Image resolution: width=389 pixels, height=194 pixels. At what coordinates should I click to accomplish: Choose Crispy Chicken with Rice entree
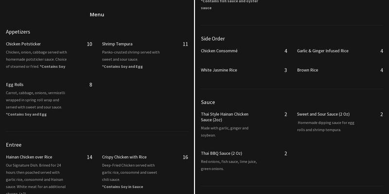[x=124, y=157]
